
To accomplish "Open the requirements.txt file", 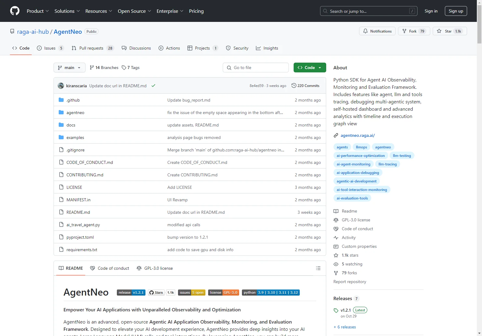I will tap(82, 250).
